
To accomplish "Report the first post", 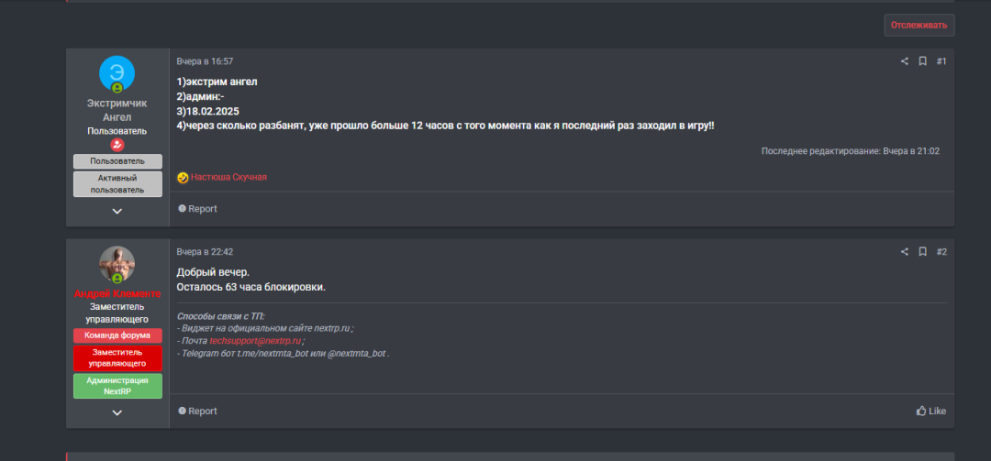I will click(x=197, y=209).
